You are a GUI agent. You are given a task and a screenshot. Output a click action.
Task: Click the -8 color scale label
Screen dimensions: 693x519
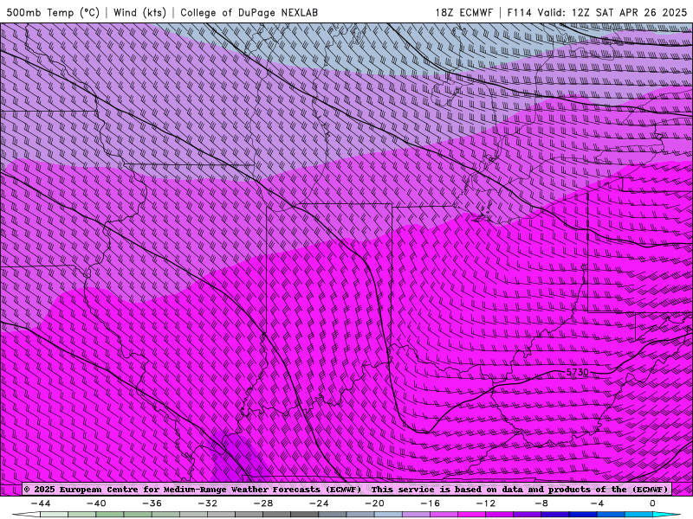(x=541, y=503)
